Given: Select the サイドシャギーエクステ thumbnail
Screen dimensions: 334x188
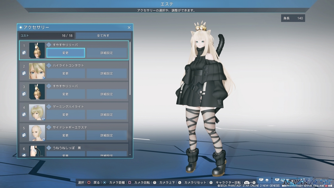Looking at the screenshot, I should (37, 133).
